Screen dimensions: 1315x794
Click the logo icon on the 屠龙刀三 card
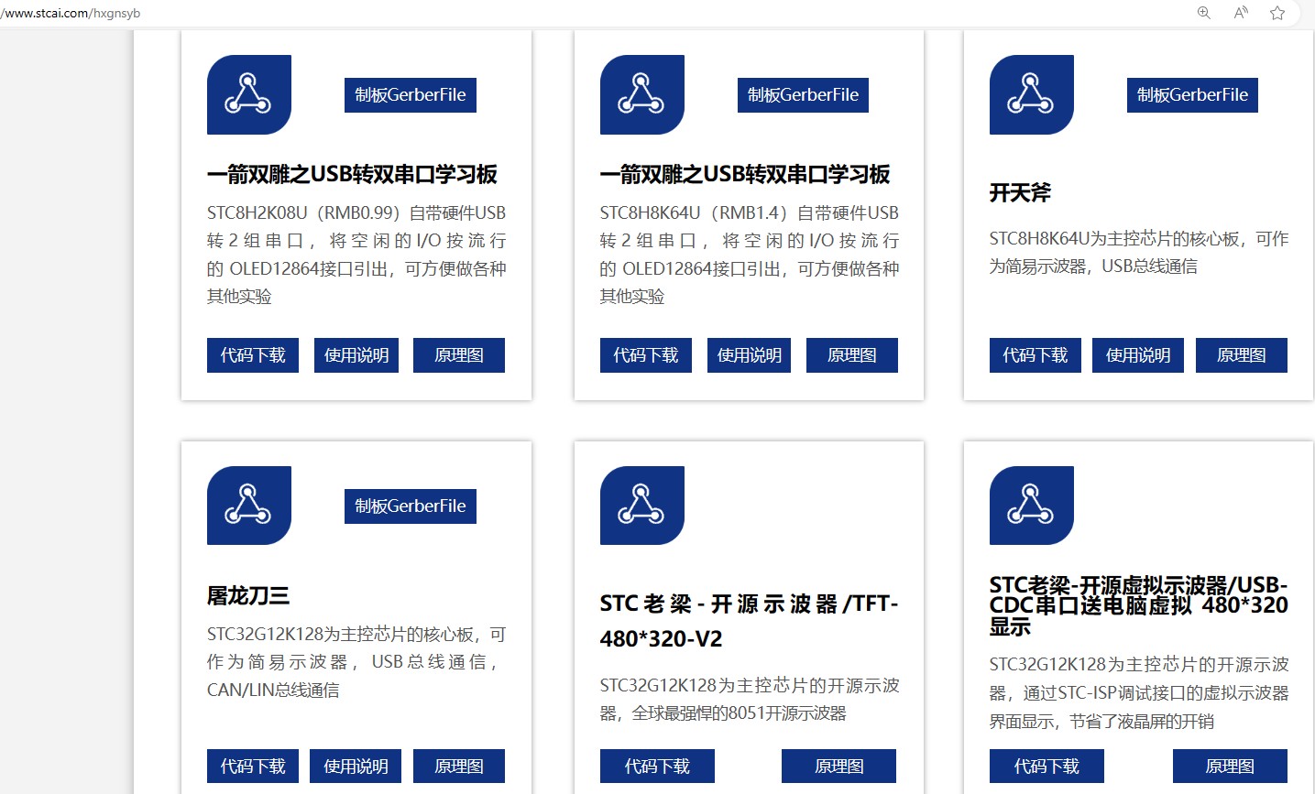(x=249, y=506)
